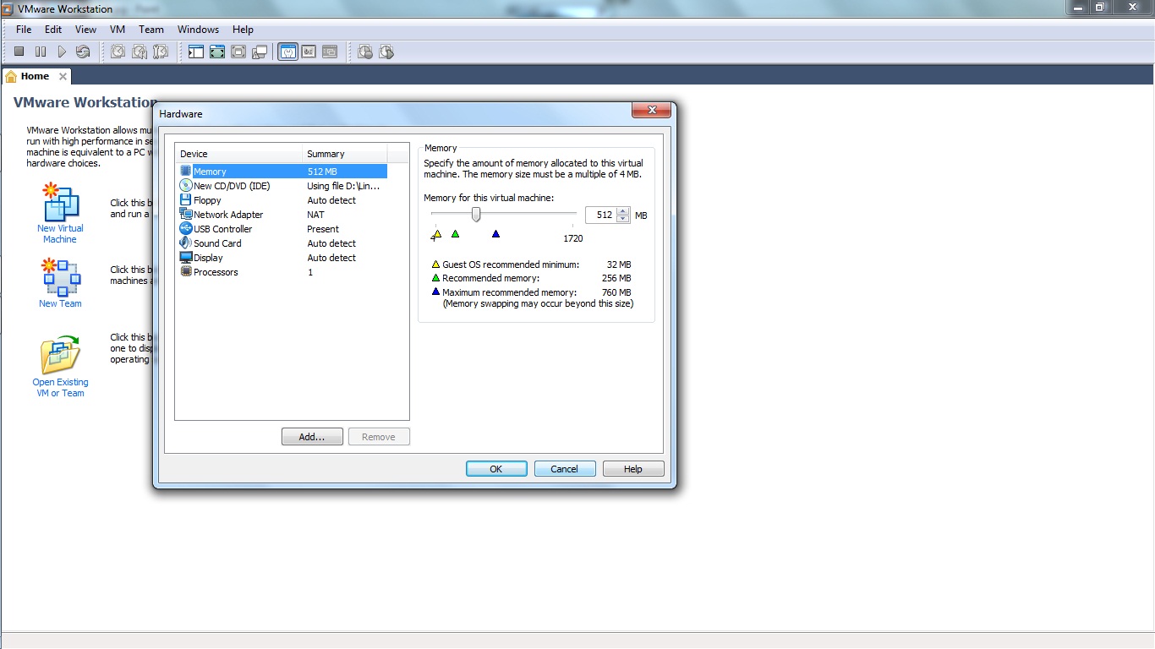Click the New Team icon
Screen dimensions: 1155x649
(x=60, y=278)
